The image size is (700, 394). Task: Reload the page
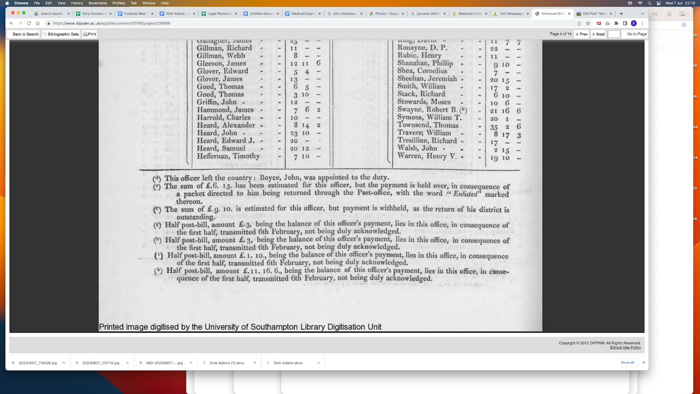tap(29, 23)
